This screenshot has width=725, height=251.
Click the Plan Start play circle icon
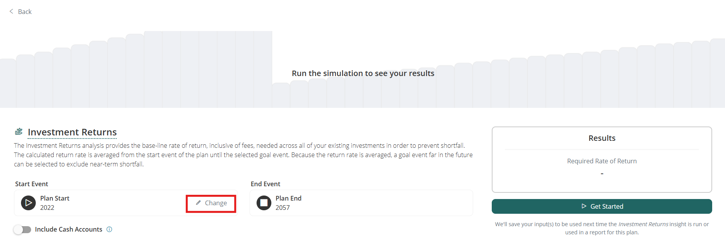pyautogui.click(x=28, y=203)
